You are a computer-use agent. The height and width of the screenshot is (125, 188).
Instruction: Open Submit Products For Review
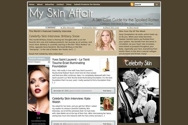tap(87, 4)
